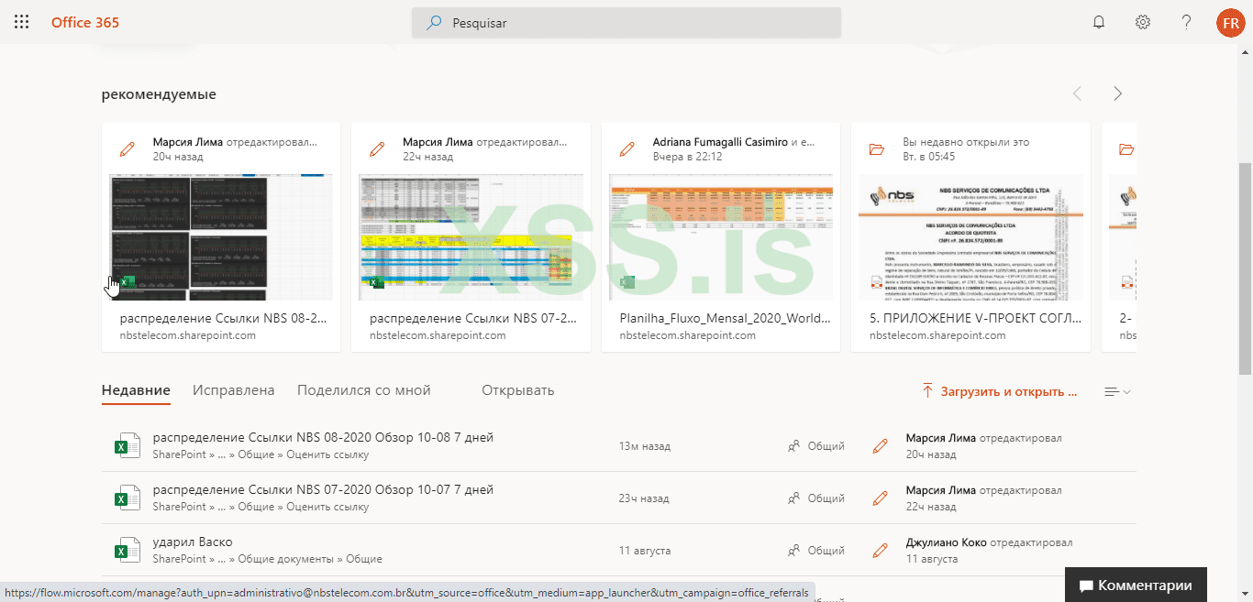
Task: Open the Help question mark icon
Action: pos(1186,22)
